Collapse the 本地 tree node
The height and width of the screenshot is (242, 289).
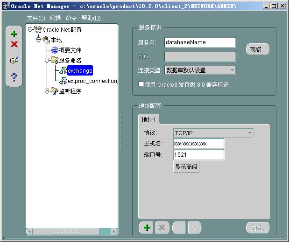point(39,40)
